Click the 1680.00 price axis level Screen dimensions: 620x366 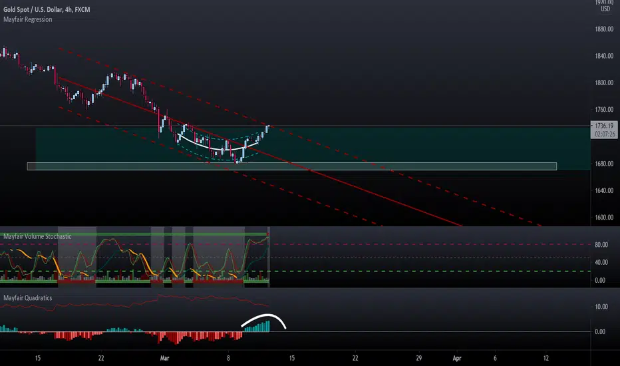[x=604, y=164]
